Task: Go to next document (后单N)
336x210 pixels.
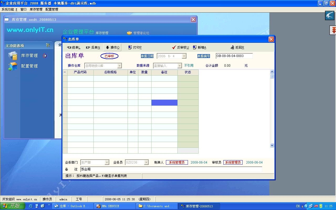Action: pyautogui.click(x=93, y=48)
